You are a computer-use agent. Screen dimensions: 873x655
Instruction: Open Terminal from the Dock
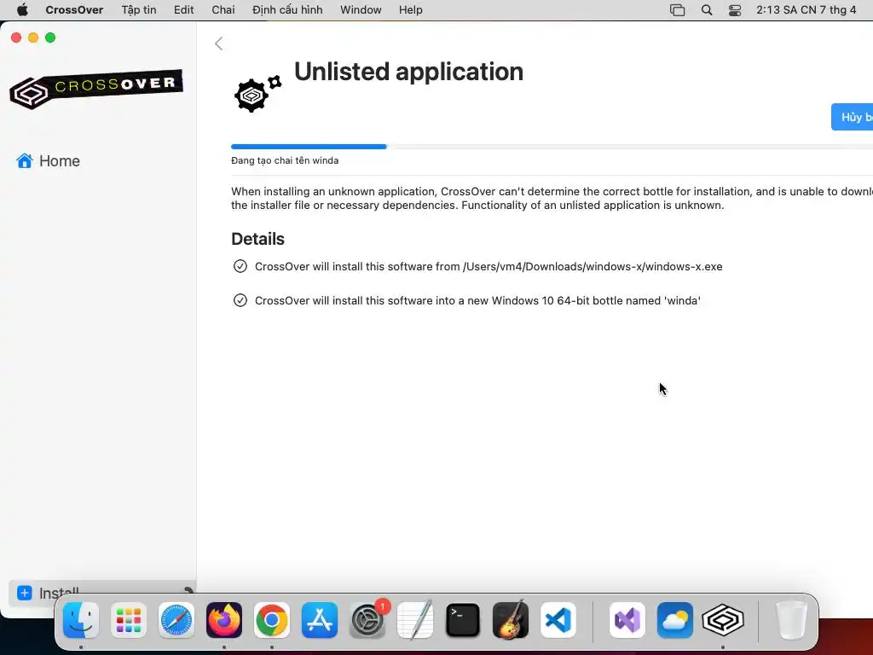(x=463, y=620)
